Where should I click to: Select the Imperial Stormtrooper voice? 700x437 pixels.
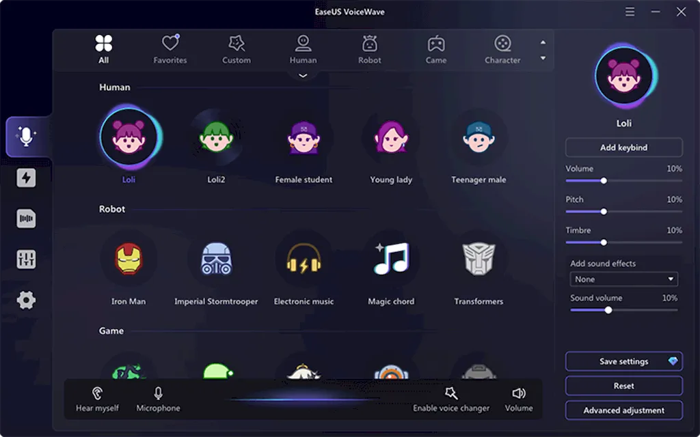216,259
